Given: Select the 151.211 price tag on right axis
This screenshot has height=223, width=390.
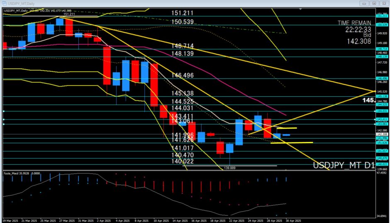Looking at the screenshot, I should click(x=382, y=15).
